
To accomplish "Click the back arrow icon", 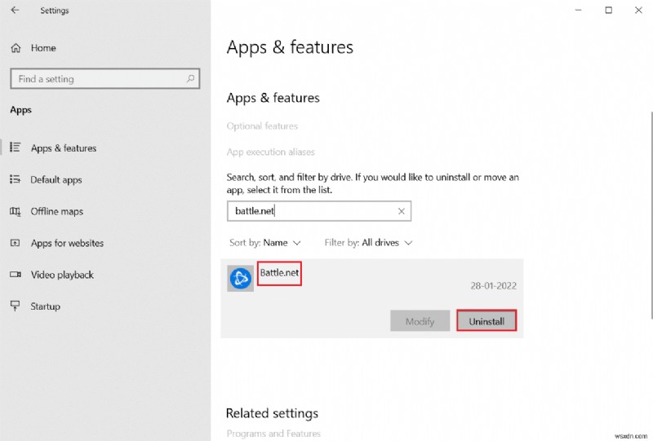I will tap(15, 11).
